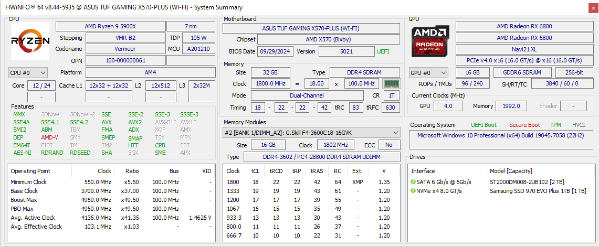Click the green memory module icon

(x=391, y=83)
